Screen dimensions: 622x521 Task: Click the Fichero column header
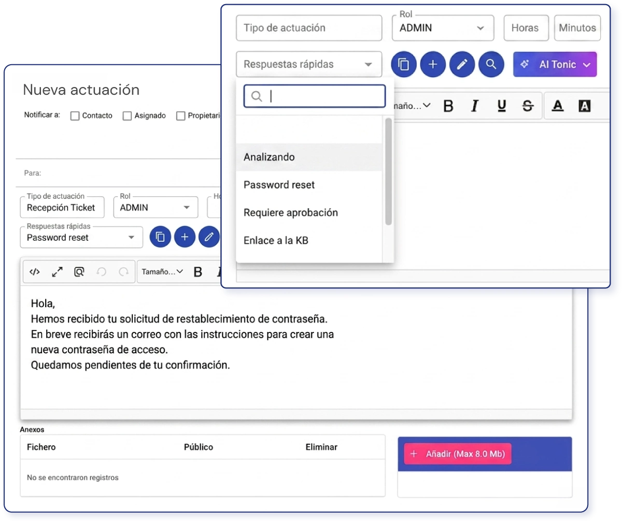[x=41, y=447]
